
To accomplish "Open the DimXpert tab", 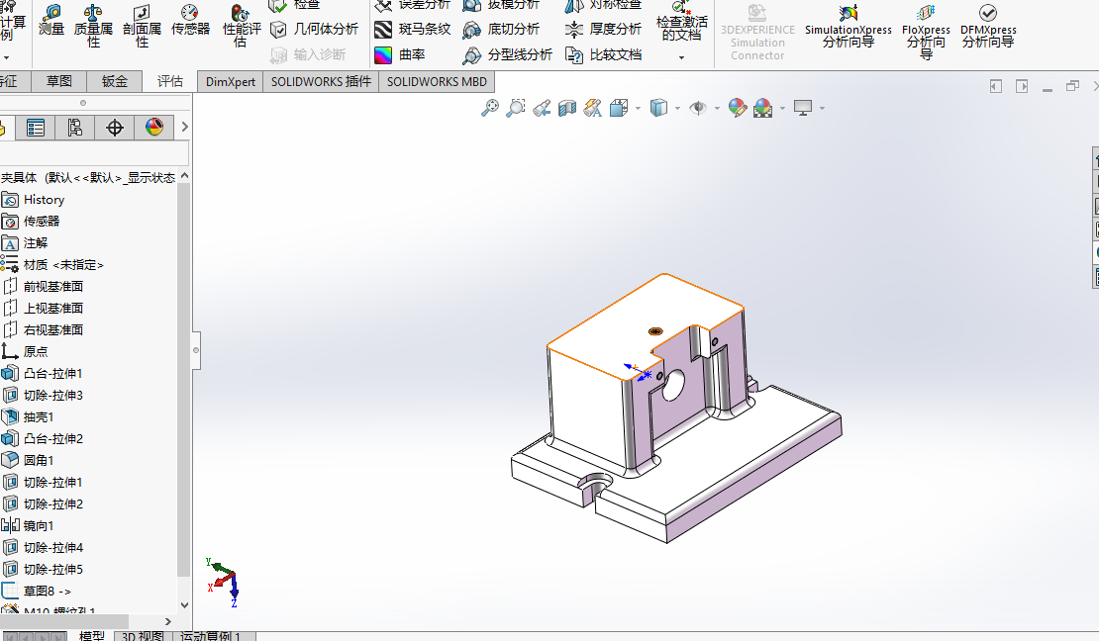I will 231,82.
